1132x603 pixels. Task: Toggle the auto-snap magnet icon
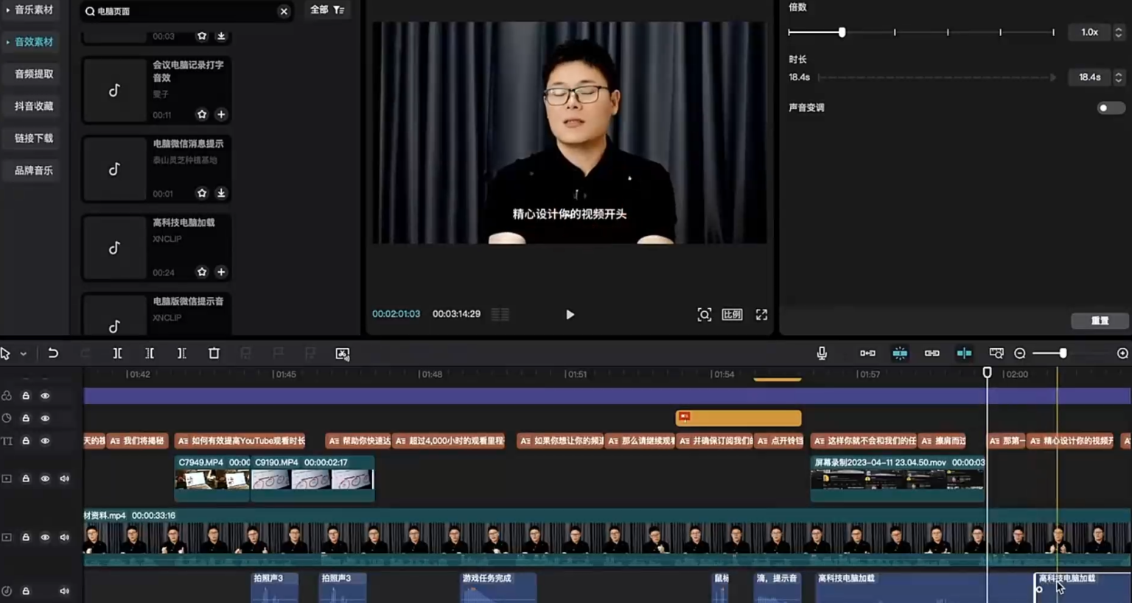[900, 353]
